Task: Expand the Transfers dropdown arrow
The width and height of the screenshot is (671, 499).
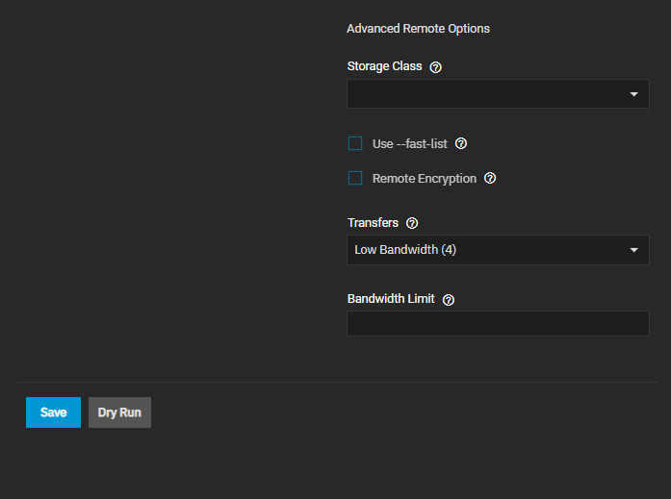Action: [x=633, y=250]
